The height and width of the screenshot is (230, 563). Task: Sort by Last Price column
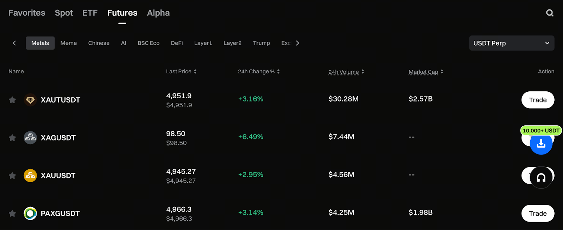tap(181, 72)
